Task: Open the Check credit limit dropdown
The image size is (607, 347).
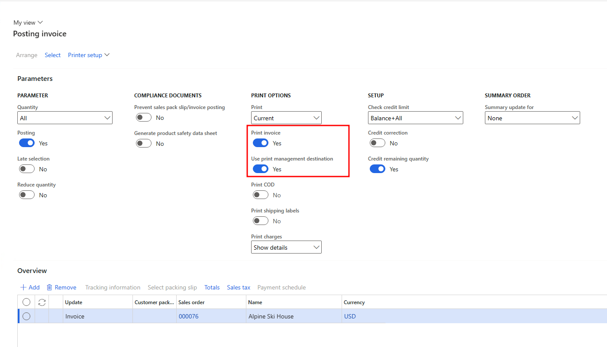Action: tap(415, 118)
